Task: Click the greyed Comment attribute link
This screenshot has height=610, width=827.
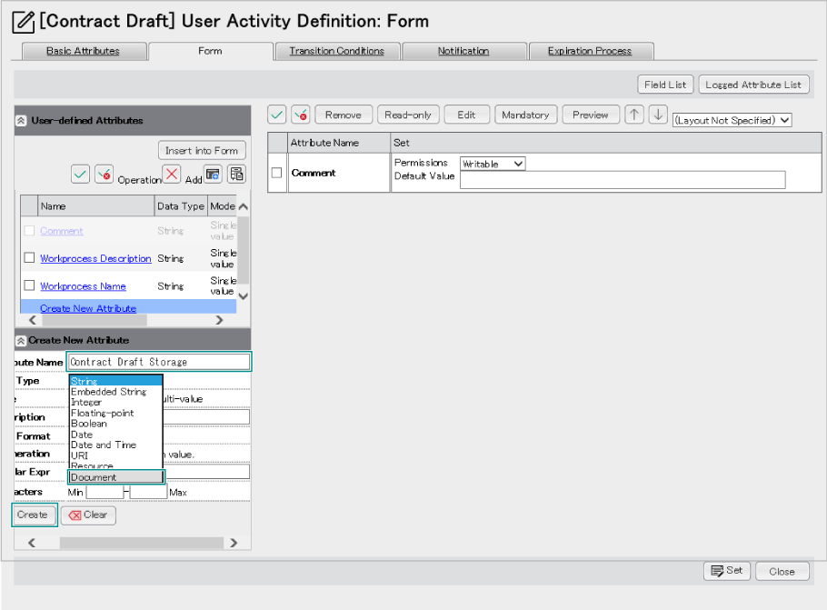Action: (x=61, y=231)
